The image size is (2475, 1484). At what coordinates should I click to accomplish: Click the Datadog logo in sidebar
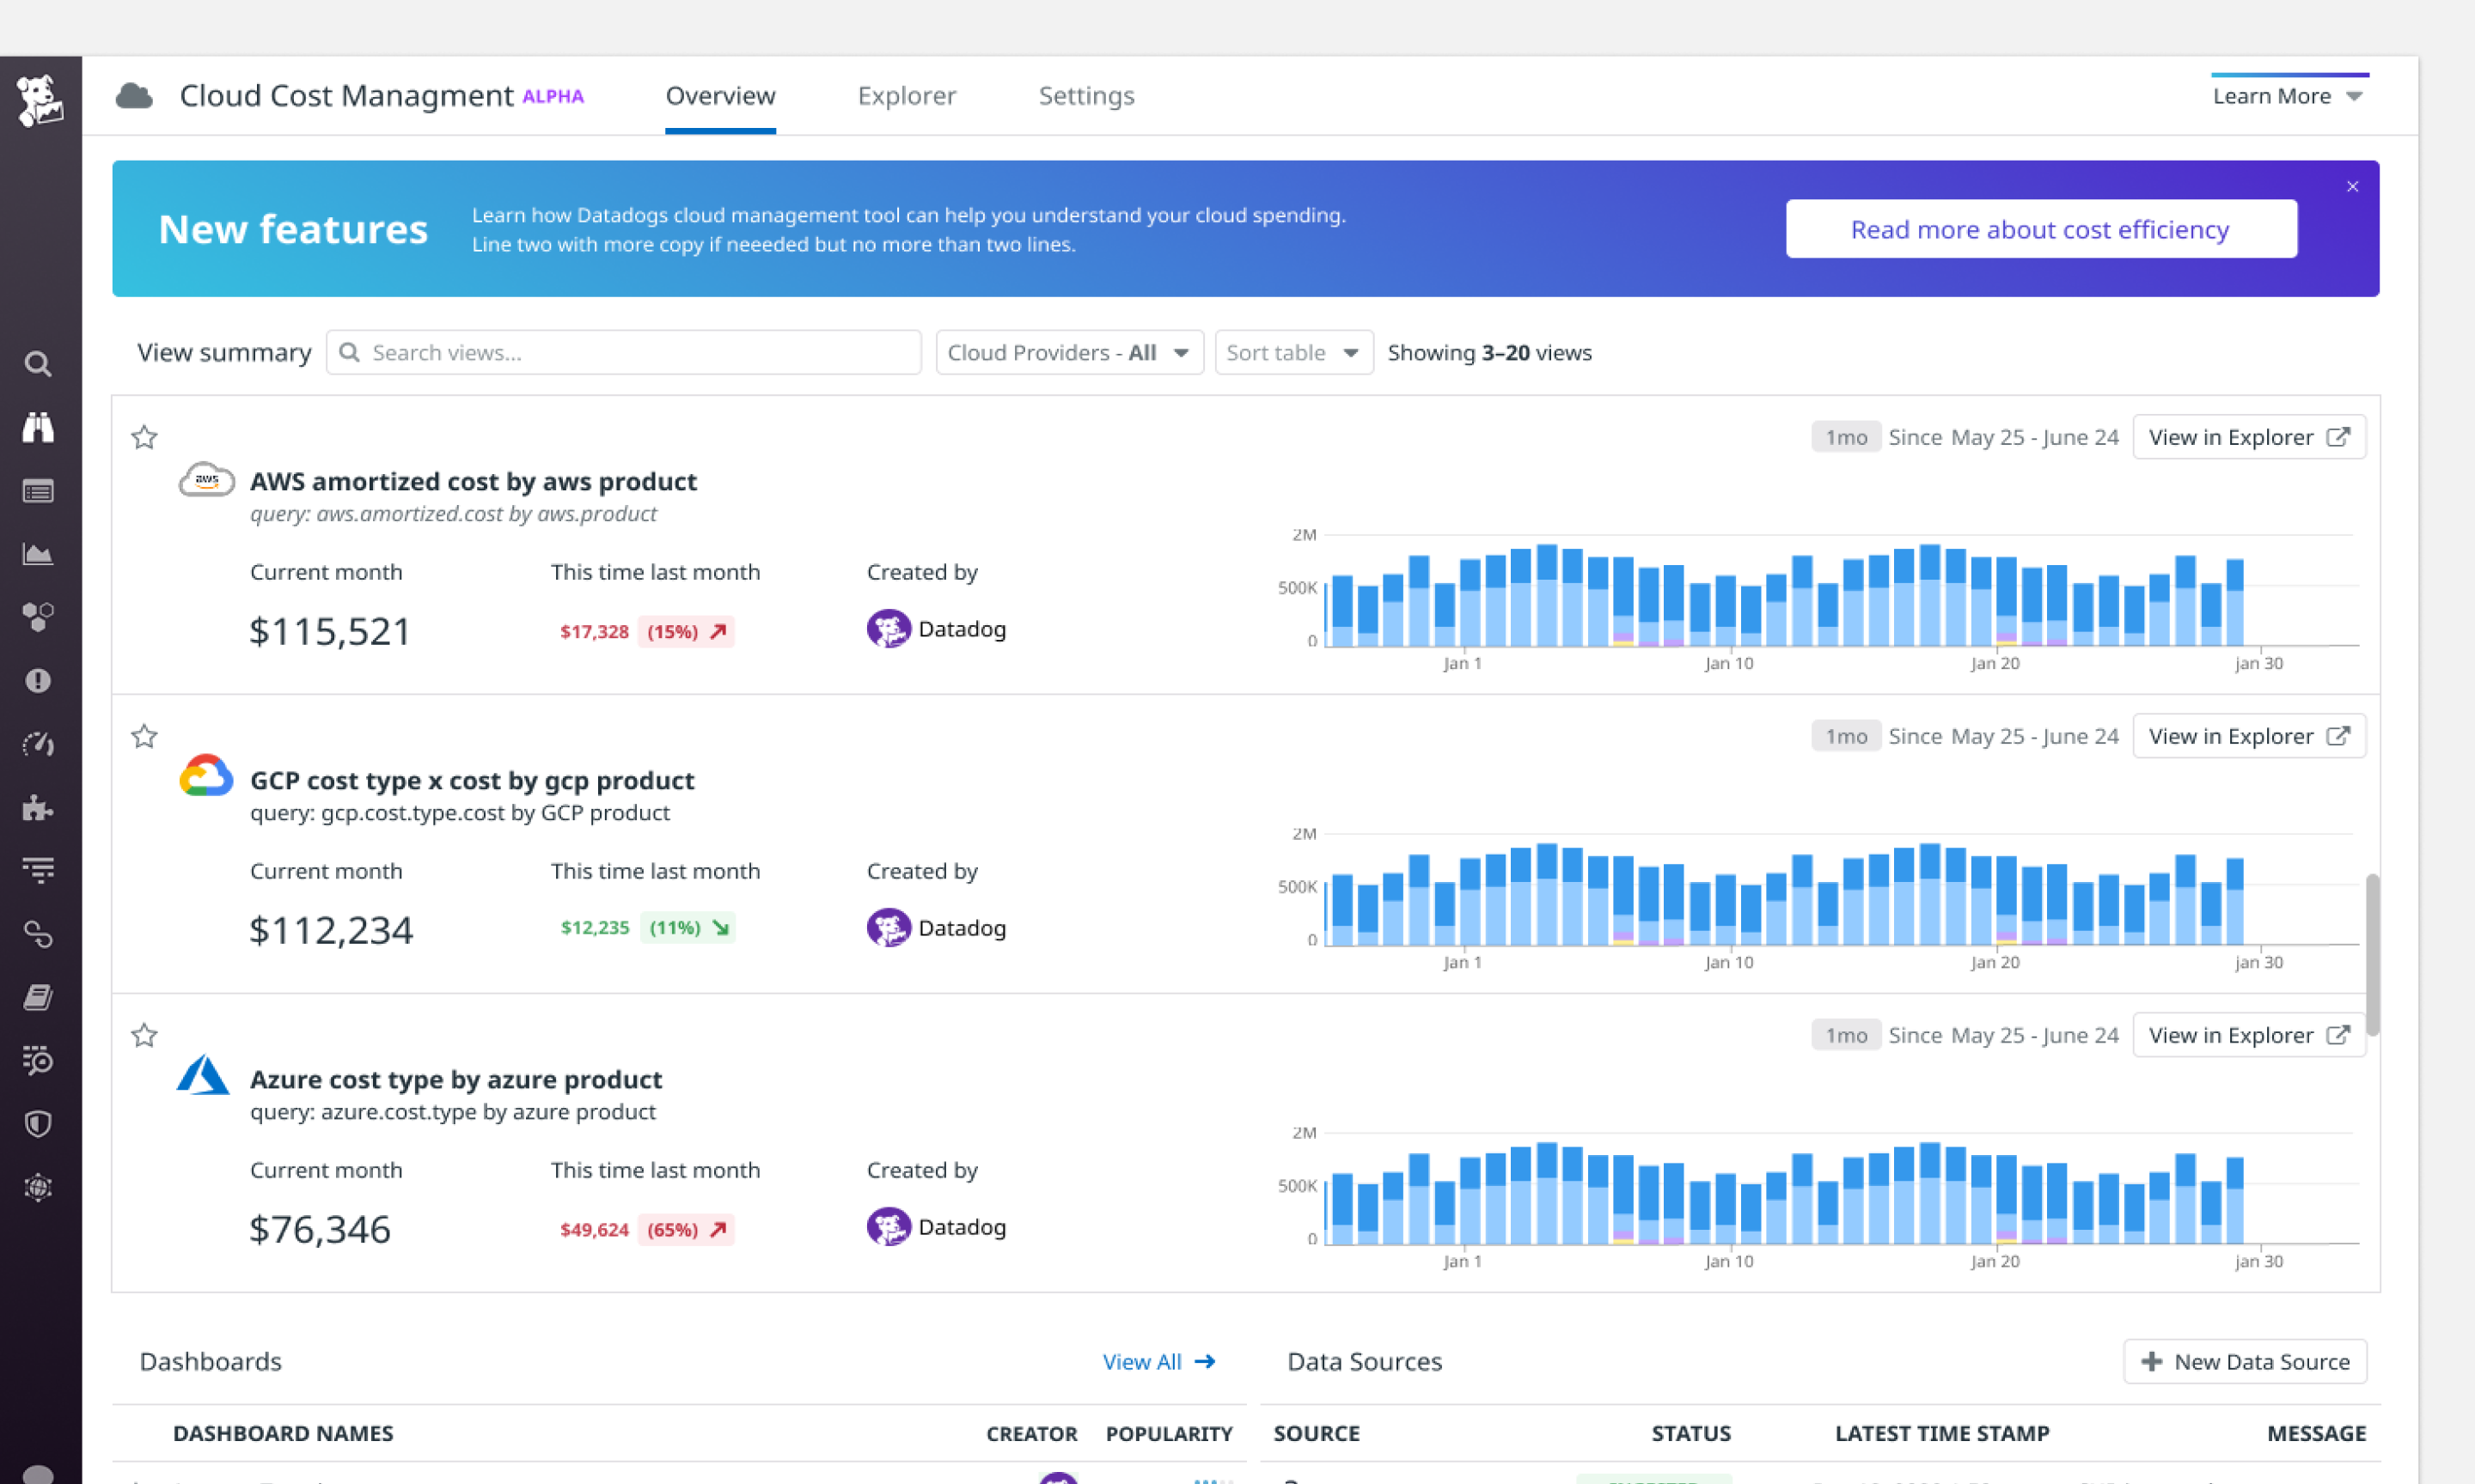click(x=40, y=100)
